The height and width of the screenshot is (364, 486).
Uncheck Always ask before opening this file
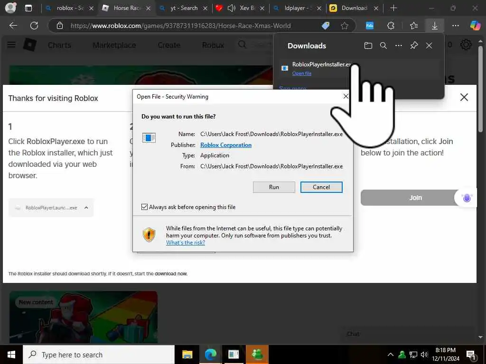(x=144, y=207)
